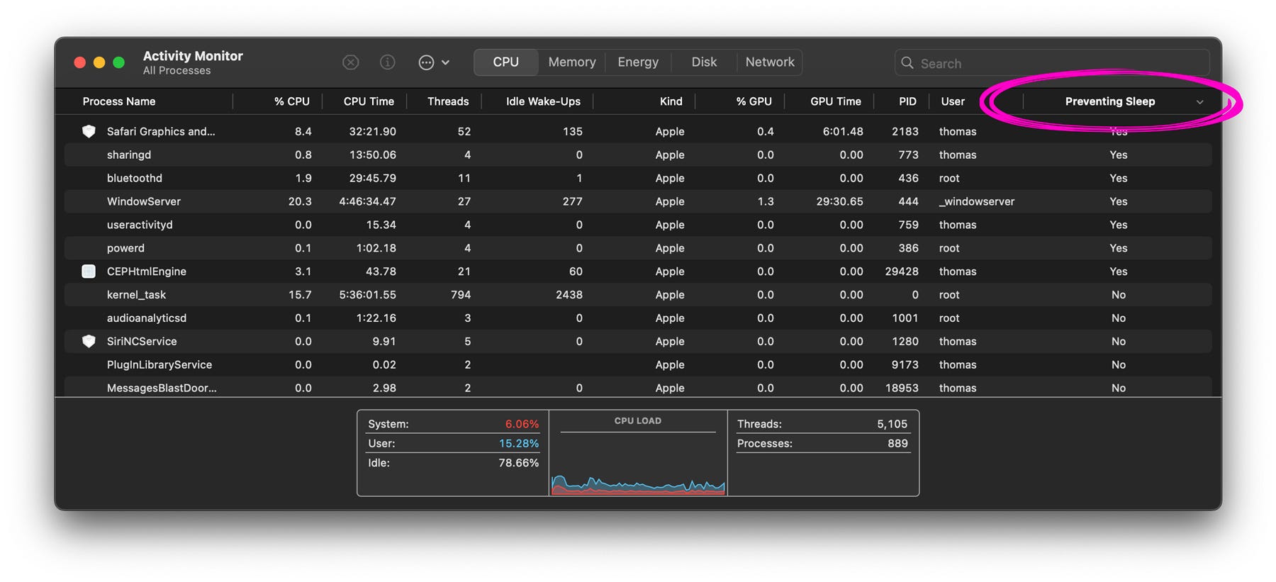Click the Preventing Sleep sort chevron
This screenshot has height=582, width=1276.
coord(1199,102)
